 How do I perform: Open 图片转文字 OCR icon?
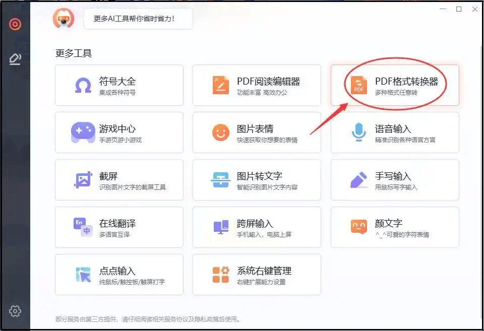pyautogui.click(x=221, y=180)
